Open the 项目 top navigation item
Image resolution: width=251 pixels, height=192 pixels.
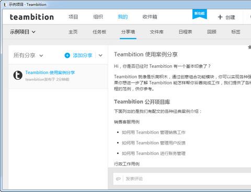pos(73,17)
